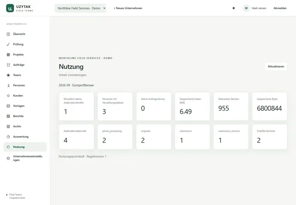Open the Archiv section
The width and height of the screenshot is (296, 205).
[25, 127]
